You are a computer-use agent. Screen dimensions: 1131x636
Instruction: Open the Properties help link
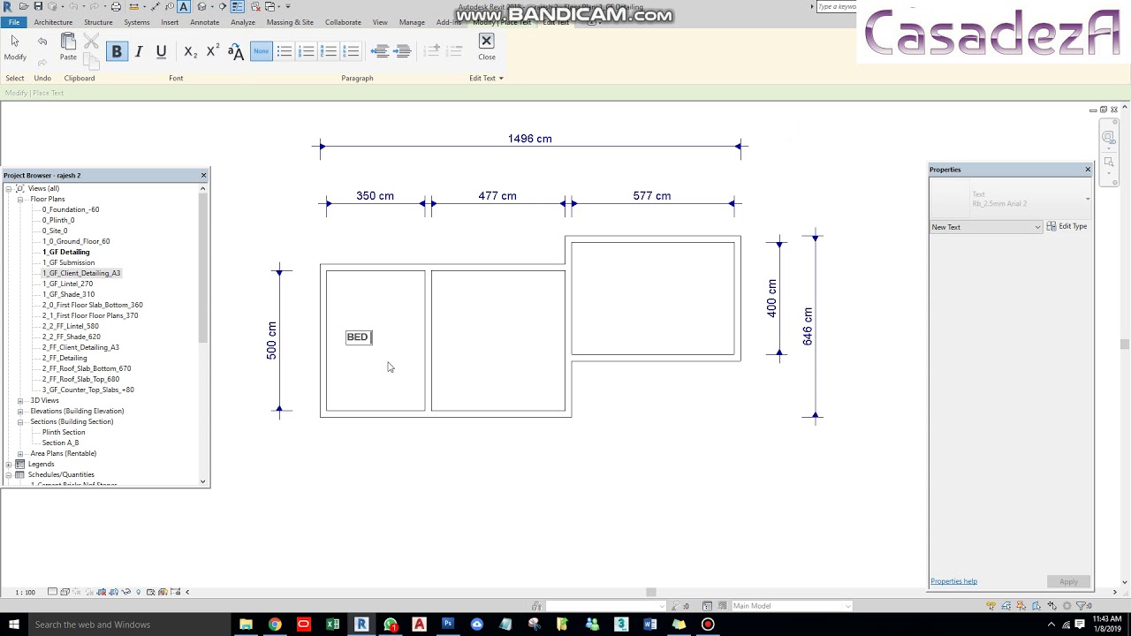tap(953, 581)
